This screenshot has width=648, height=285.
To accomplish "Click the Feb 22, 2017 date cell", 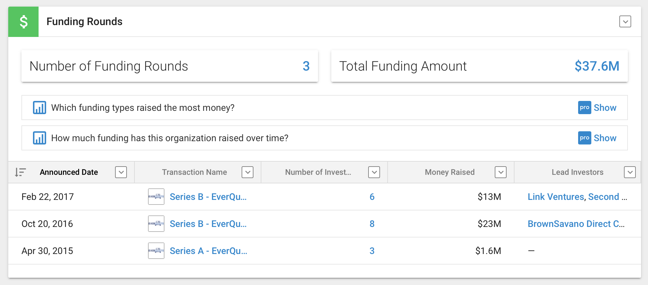I will [47, 197].
